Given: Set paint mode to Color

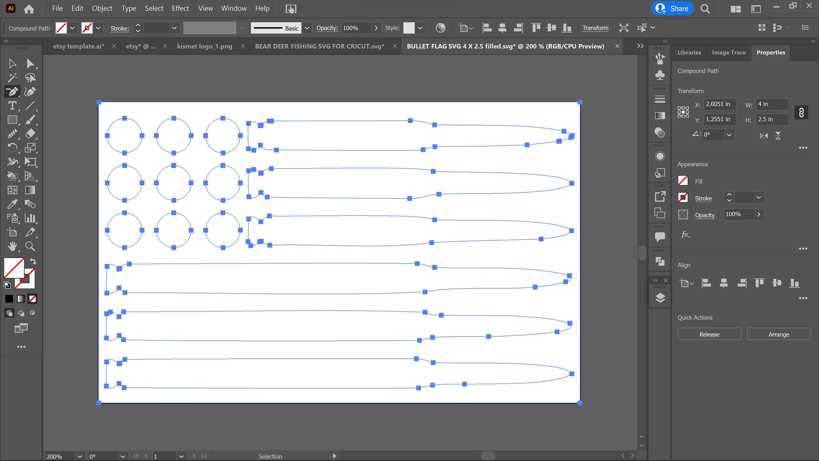Looking at the screenshot, I should click(x=9, y=298).
